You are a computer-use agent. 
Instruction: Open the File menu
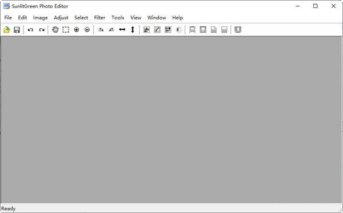coord(8,18)
